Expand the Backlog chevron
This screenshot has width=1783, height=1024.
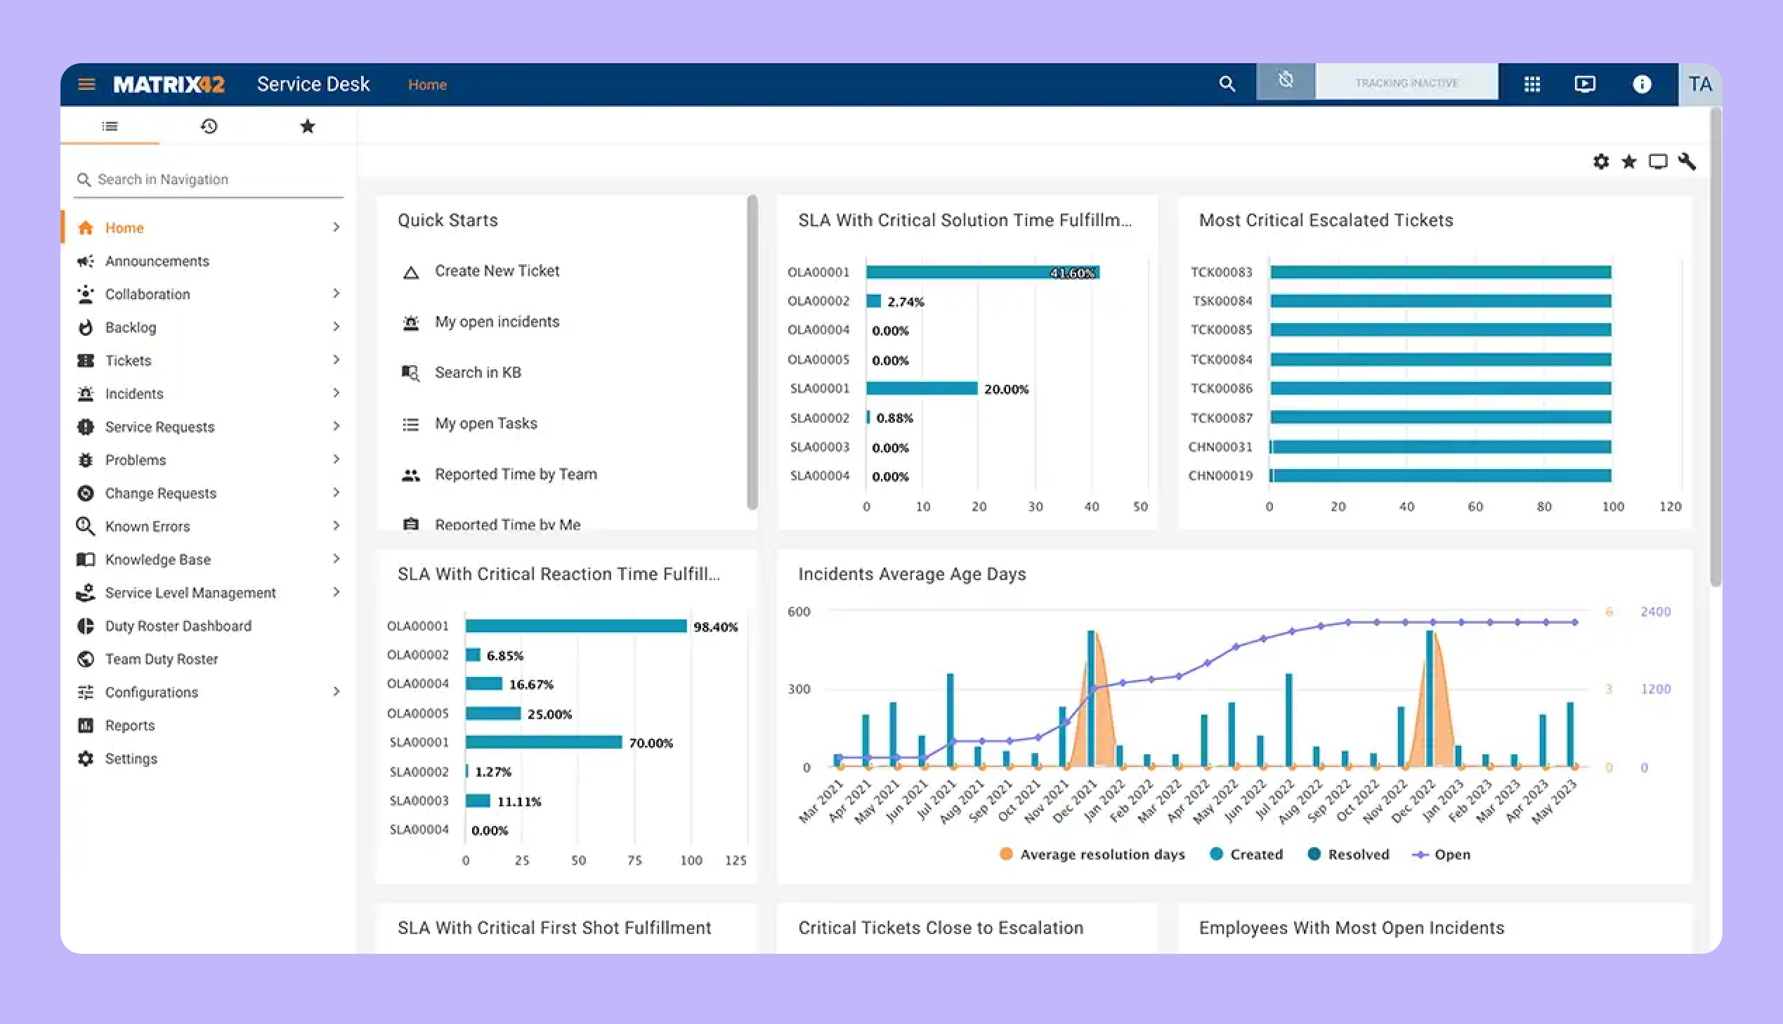point(337,327)
